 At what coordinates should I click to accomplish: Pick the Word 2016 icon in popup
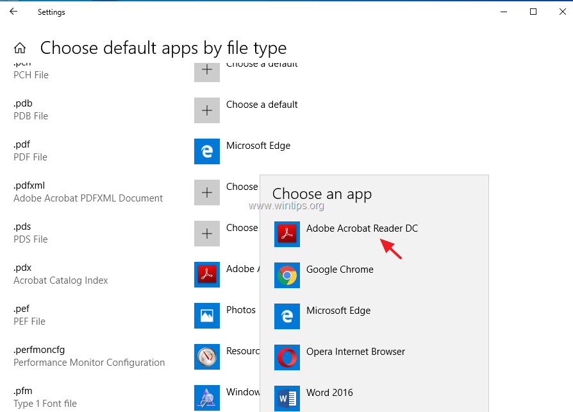[x=287, y=399]
